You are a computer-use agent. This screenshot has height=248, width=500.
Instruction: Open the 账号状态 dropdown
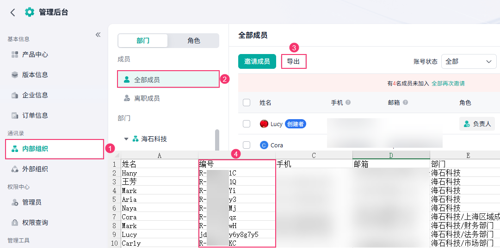tap(469, 61)
